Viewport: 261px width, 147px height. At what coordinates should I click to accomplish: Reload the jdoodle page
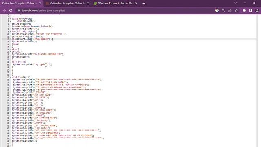(11, 11)
